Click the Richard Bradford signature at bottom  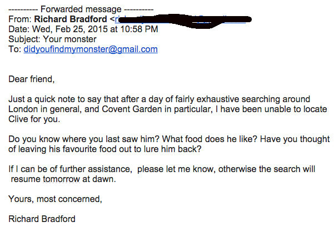pyautogui.click(x=42, y=219)
